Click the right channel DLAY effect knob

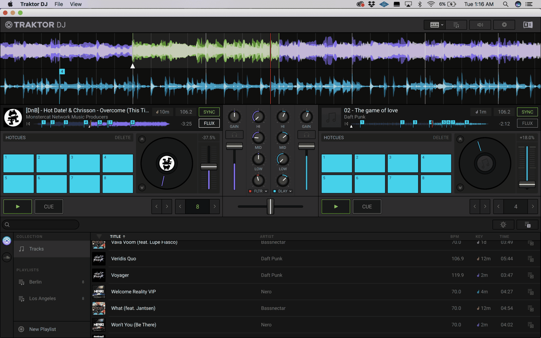pyautogui.click(x=283, y=181)
